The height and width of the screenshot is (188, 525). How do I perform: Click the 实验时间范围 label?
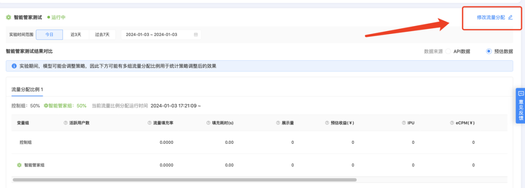21,34
